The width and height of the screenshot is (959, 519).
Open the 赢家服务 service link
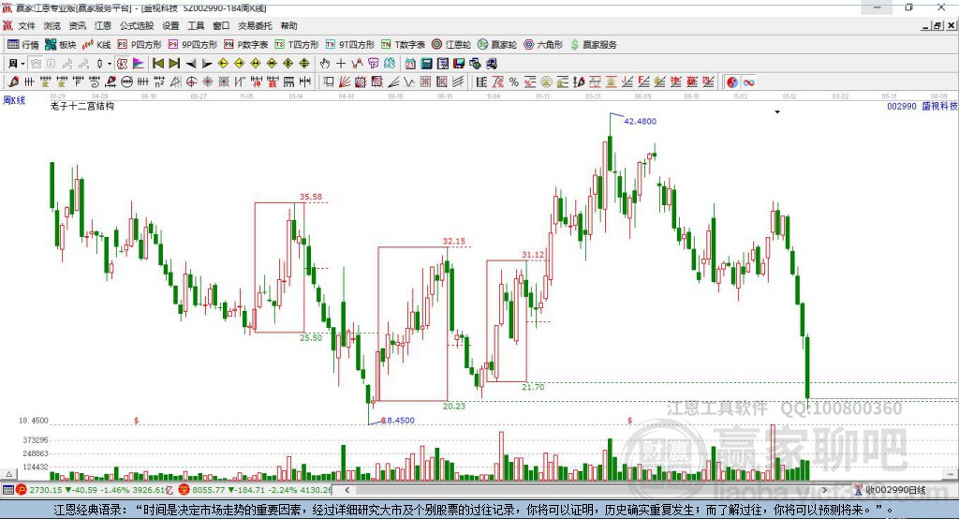pyautogui.click(x=593, y=45)
